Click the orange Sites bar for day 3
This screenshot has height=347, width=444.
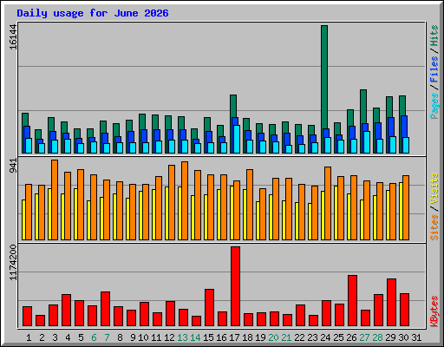(55, 200)
